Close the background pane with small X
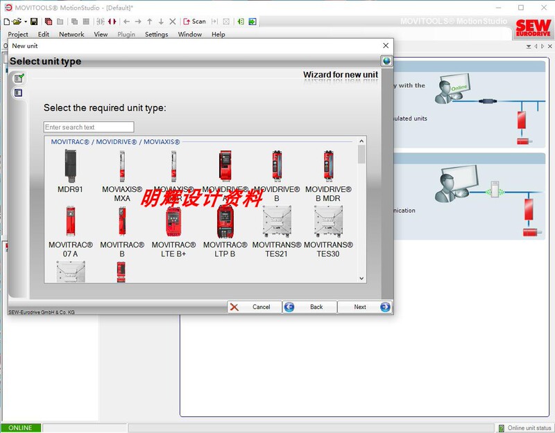Viewport: 555px width, 433px height. pyautogui.click(x=549, y=46)
